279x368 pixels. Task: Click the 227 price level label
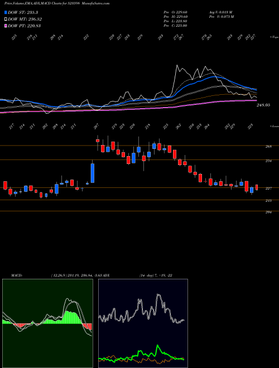pos(268,188)
